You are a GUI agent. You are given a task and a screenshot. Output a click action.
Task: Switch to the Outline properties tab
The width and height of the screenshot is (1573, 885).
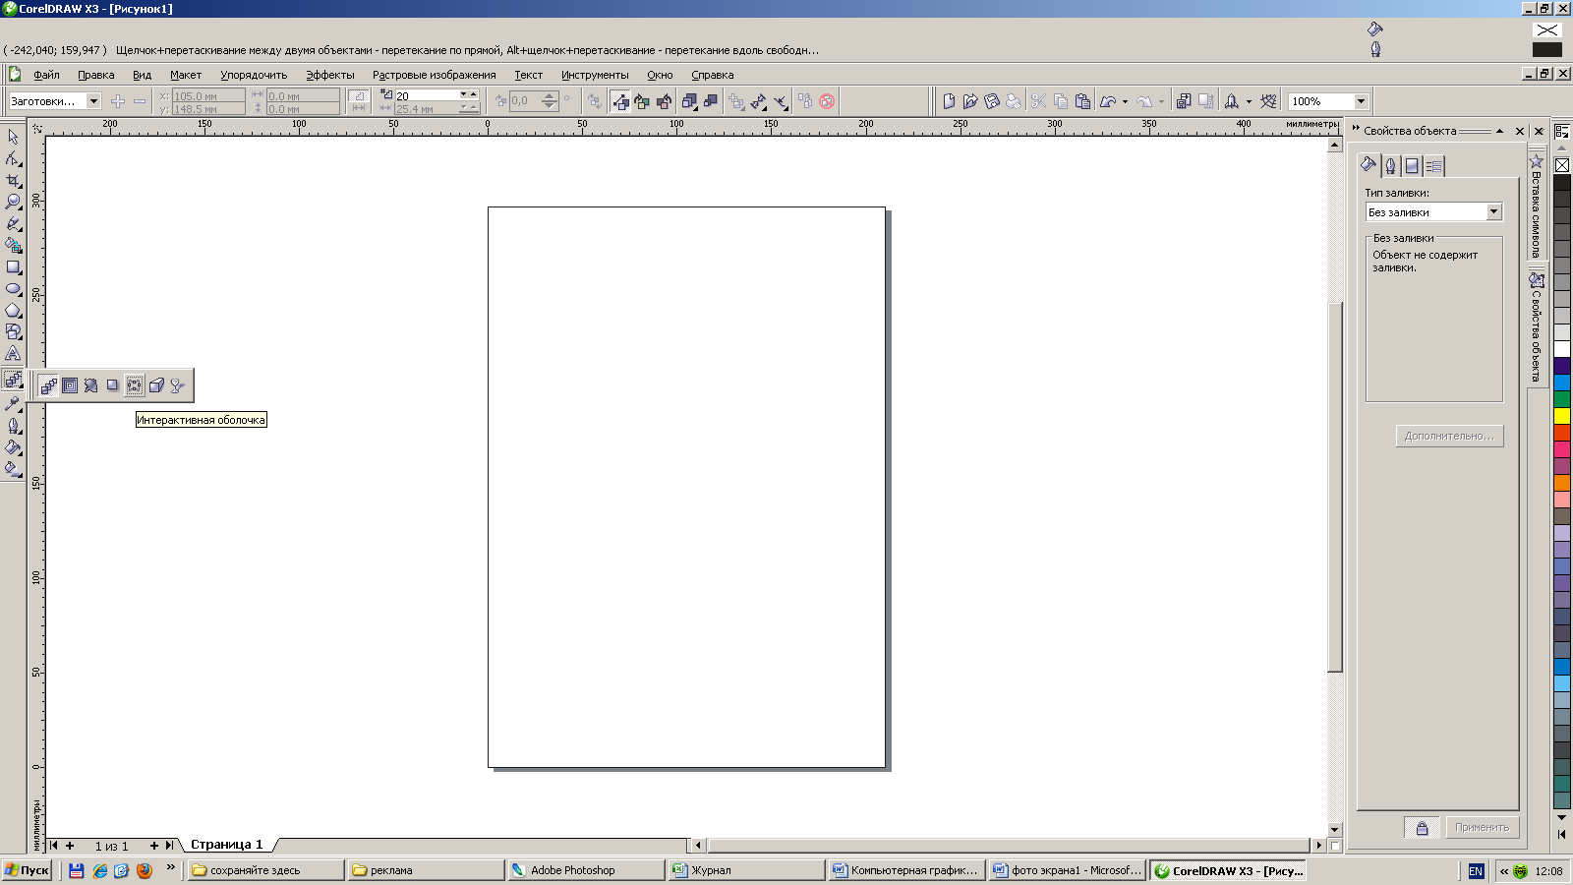(x=1390, y=166)
